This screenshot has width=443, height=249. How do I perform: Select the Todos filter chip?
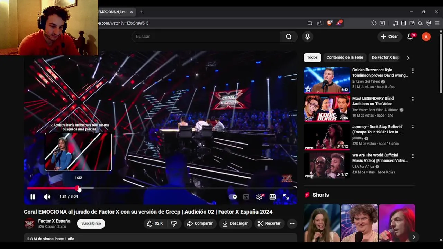click(312, 57)
